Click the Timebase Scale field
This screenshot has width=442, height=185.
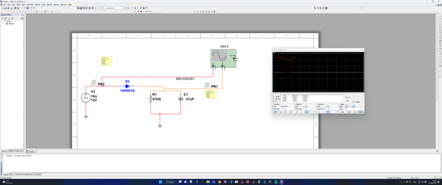coord(287,106)
